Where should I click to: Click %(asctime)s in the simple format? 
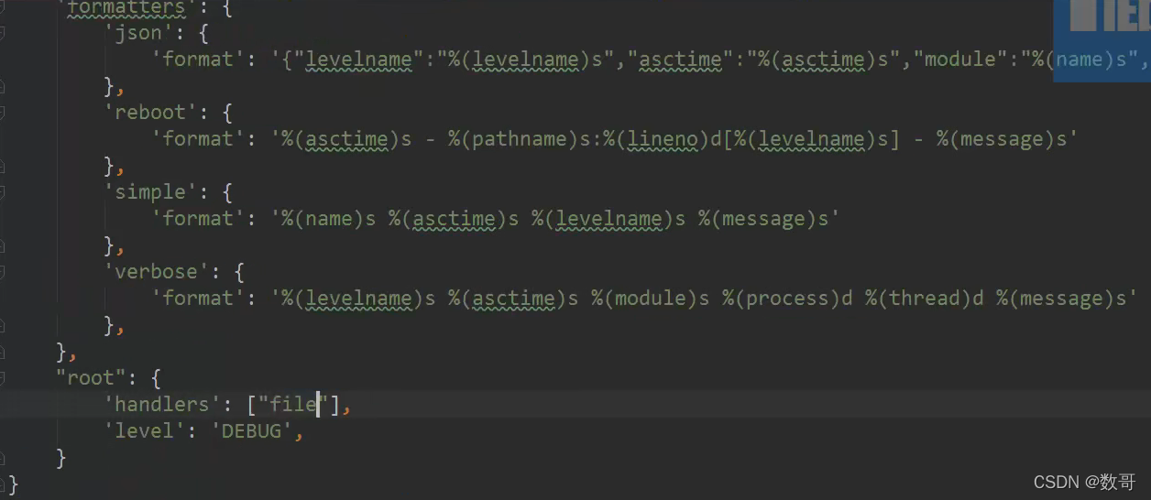tap(454, 219)
